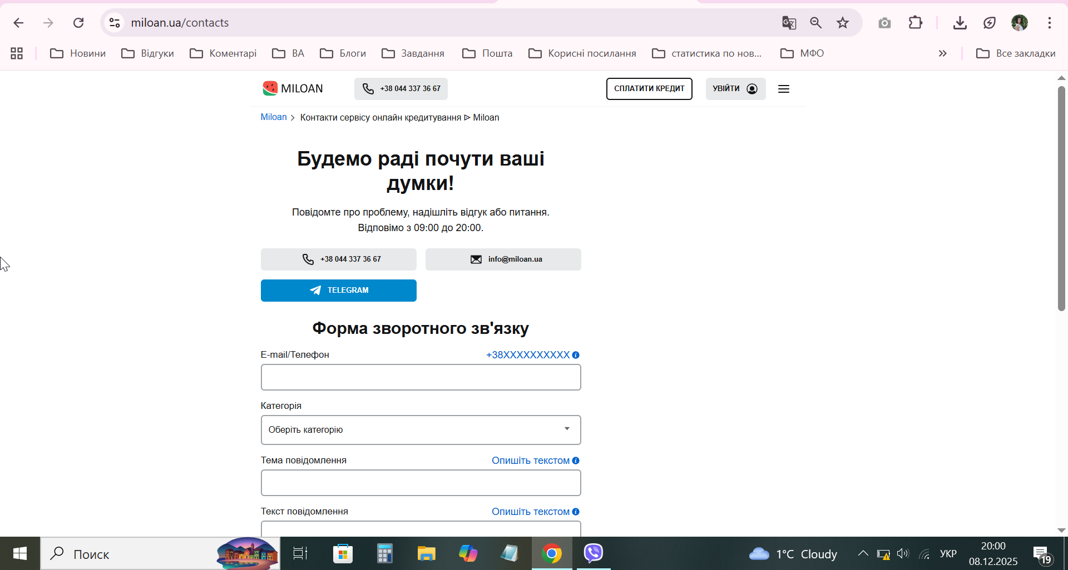
Task: Show the Текст повідомлення info icon
Action: click(x=576, y=512)
